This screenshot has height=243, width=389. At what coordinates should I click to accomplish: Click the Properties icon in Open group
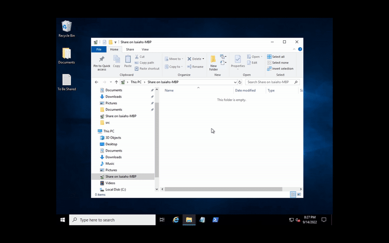[238, 60]
